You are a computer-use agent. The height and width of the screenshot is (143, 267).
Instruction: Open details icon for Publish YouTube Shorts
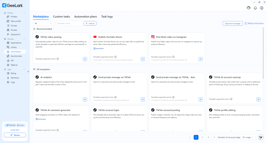click(x=143, y=59)
